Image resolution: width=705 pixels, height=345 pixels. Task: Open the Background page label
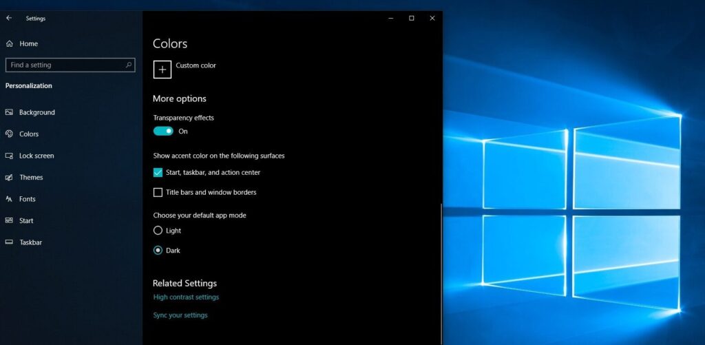click(x=37, y=112)
